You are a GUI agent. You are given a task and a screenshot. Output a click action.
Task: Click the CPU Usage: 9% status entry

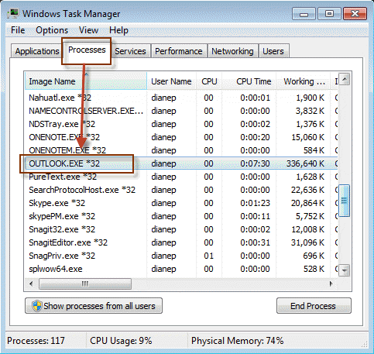coord(121,341)
